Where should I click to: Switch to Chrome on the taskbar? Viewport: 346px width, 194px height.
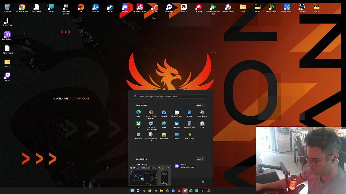[150, 191]
